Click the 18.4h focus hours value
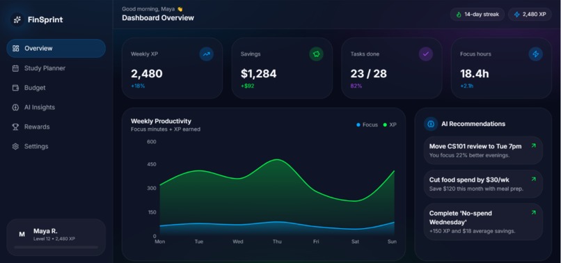Viewport: 561px width, 263px height. (x=475, y=74)
